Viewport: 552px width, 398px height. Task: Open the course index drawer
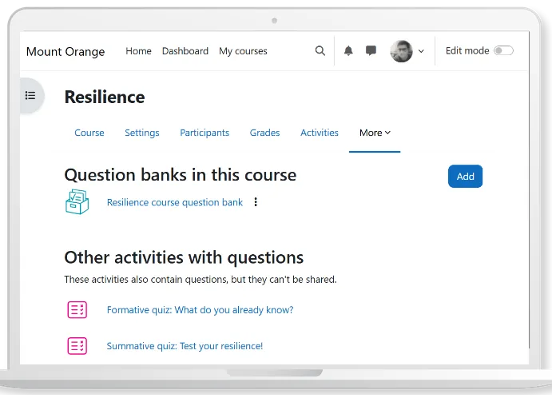click(30, 96)
